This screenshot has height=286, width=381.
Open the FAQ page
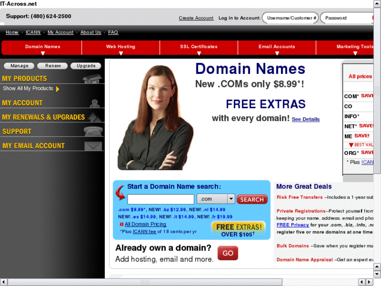113,32
